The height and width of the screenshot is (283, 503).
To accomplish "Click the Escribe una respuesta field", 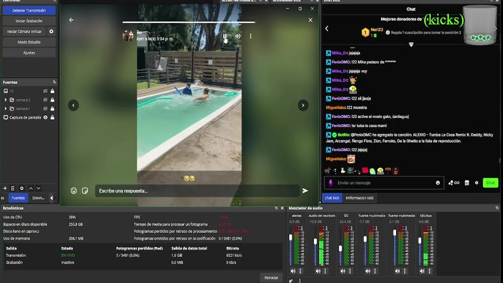I will pyautogui.click(x=197, y=191).
